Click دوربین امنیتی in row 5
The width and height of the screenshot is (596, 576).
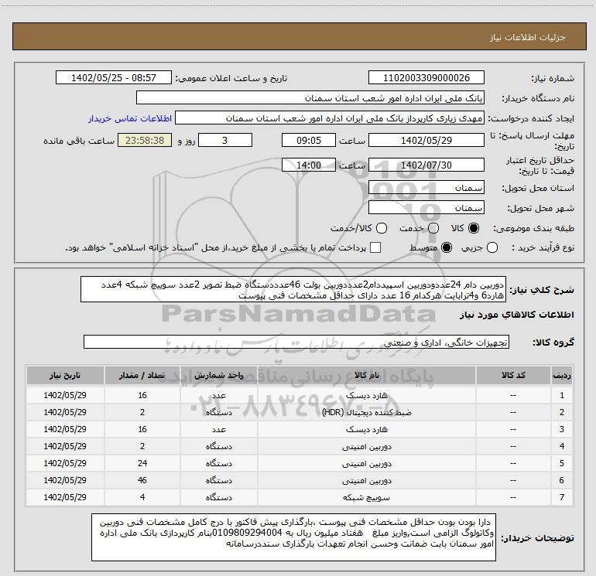click(367, 464)
